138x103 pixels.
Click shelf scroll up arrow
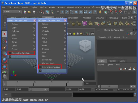tap(134, 22)
